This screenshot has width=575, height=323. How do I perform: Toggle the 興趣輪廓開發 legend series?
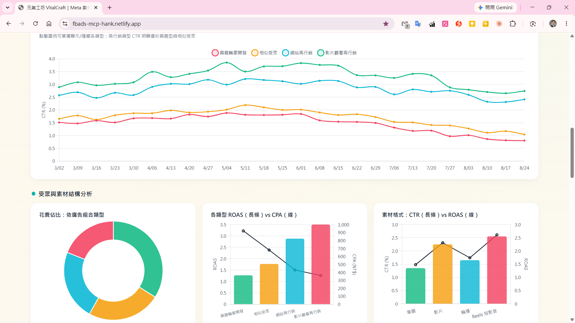pos(229,53)
